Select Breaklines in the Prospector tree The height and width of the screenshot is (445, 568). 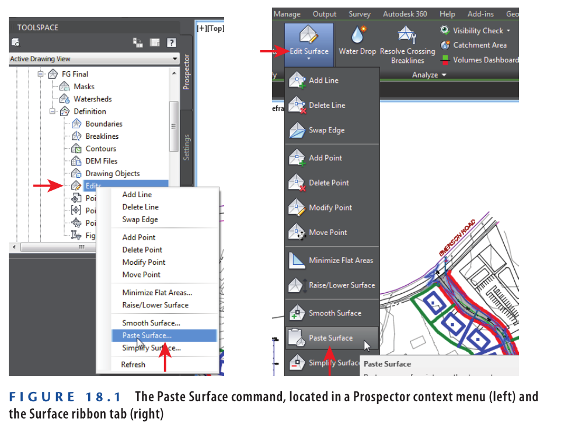click(102, 136)
